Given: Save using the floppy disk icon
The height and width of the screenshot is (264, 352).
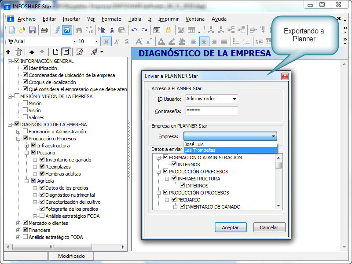Looking at the screenshot, I should 32,30.
